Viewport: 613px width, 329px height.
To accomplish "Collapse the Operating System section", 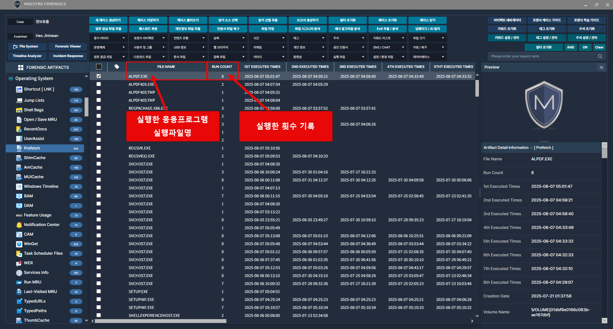I will coord(86,77).
